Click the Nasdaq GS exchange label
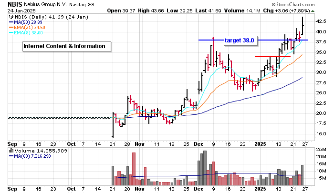 click(x=82, y=4)
